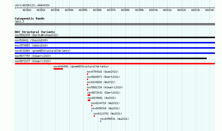Open the nsv6110762 (Wu2021) label

point(108,114)
